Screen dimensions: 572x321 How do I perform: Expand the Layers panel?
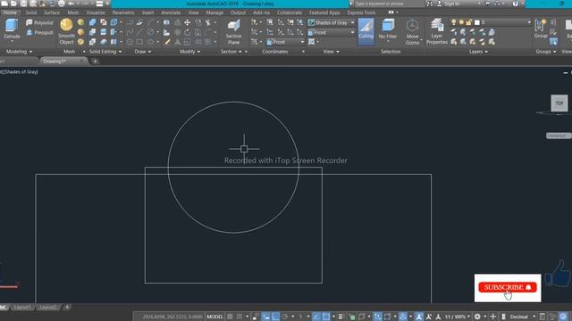(x=478, y=52)
